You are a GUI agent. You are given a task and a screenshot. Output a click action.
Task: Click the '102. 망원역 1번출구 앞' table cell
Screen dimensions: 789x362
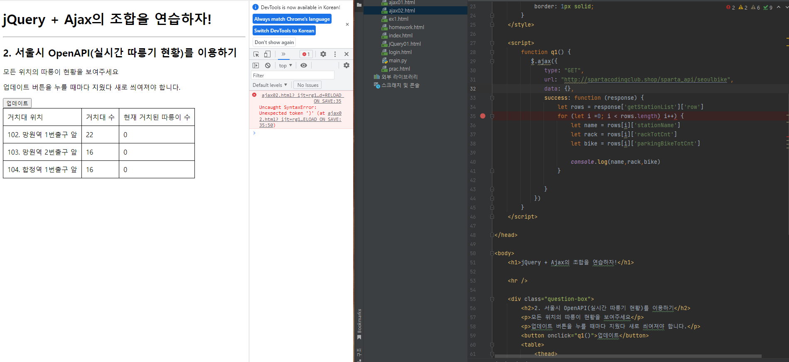coord(42,135)
